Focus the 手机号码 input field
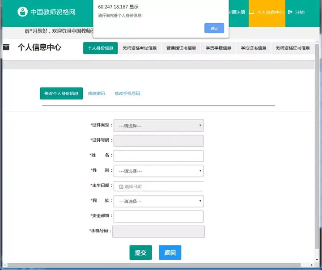322x270 pixels. 158,232
